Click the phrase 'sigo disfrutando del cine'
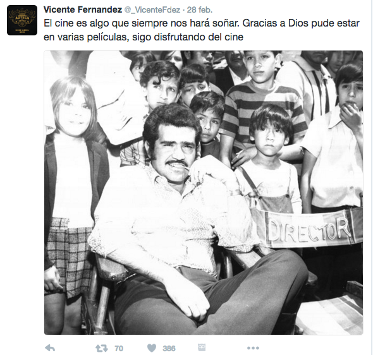This screenshot has height=355, width=373. (188, 37)
